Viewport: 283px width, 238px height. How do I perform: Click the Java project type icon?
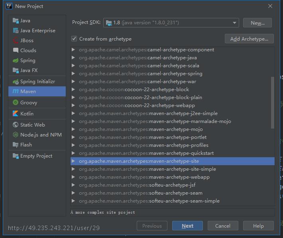tap(16, 21)
